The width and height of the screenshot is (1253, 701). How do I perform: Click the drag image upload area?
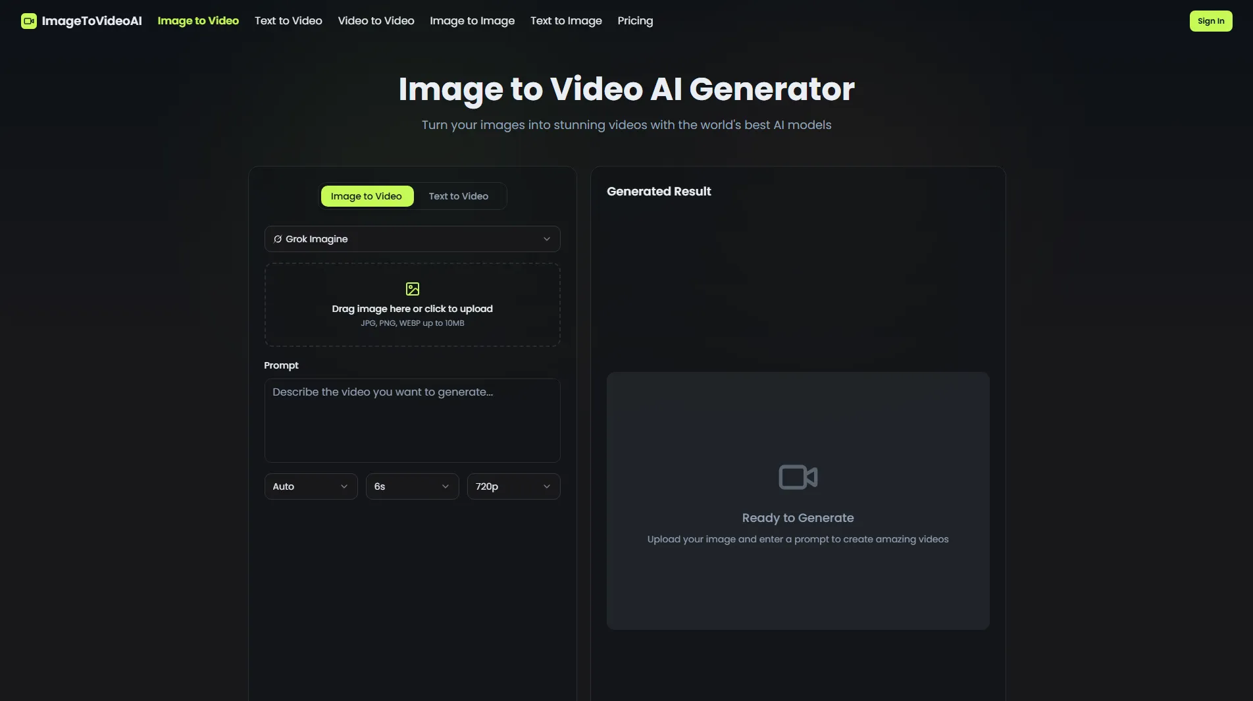413,305
